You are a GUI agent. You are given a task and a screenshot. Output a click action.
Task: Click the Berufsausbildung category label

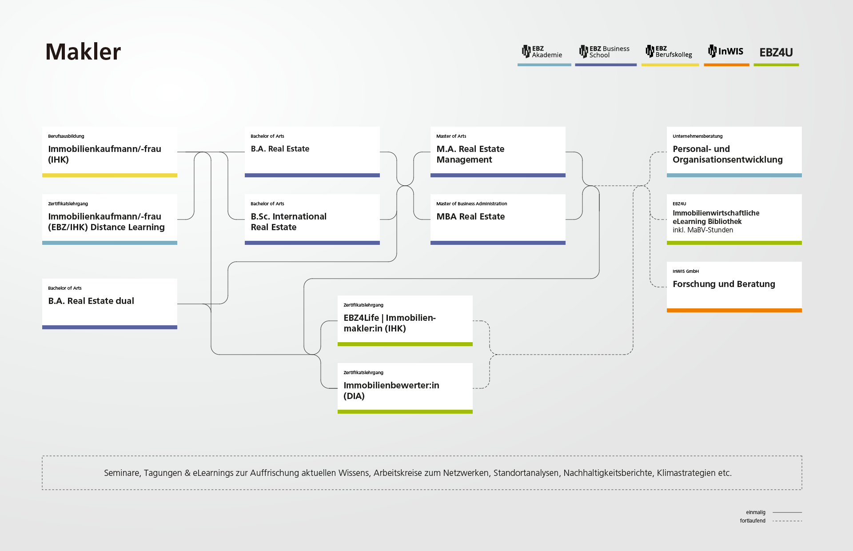click(x=66, y=136)
